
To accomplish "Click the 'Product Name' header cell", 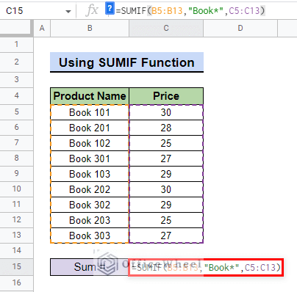I will pyautogui.click(x=90, y=96).
